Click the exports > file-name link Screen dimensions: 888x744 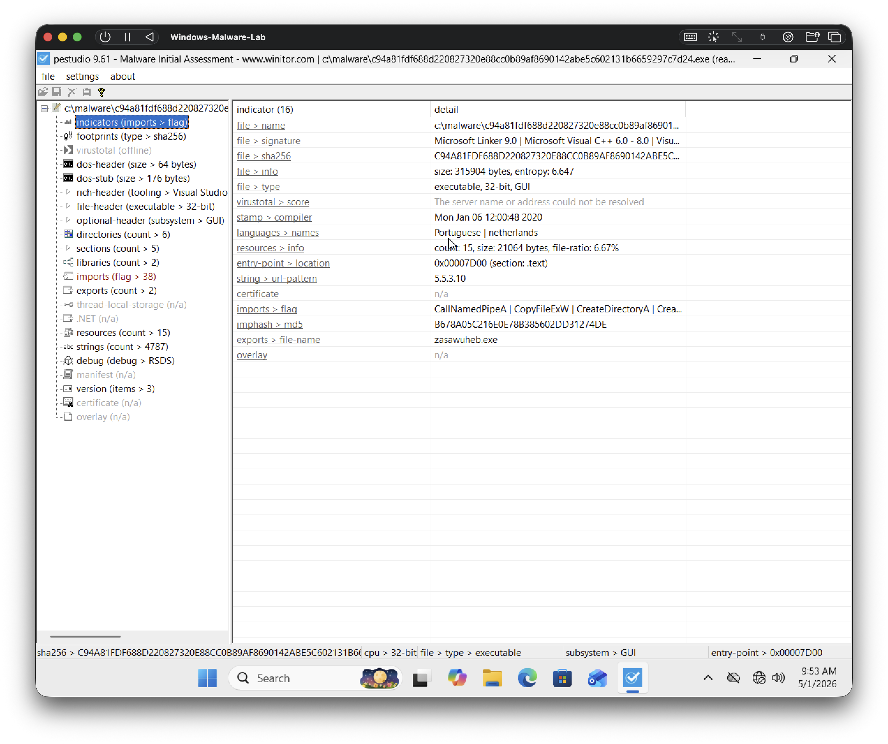(x=278, y=340)
